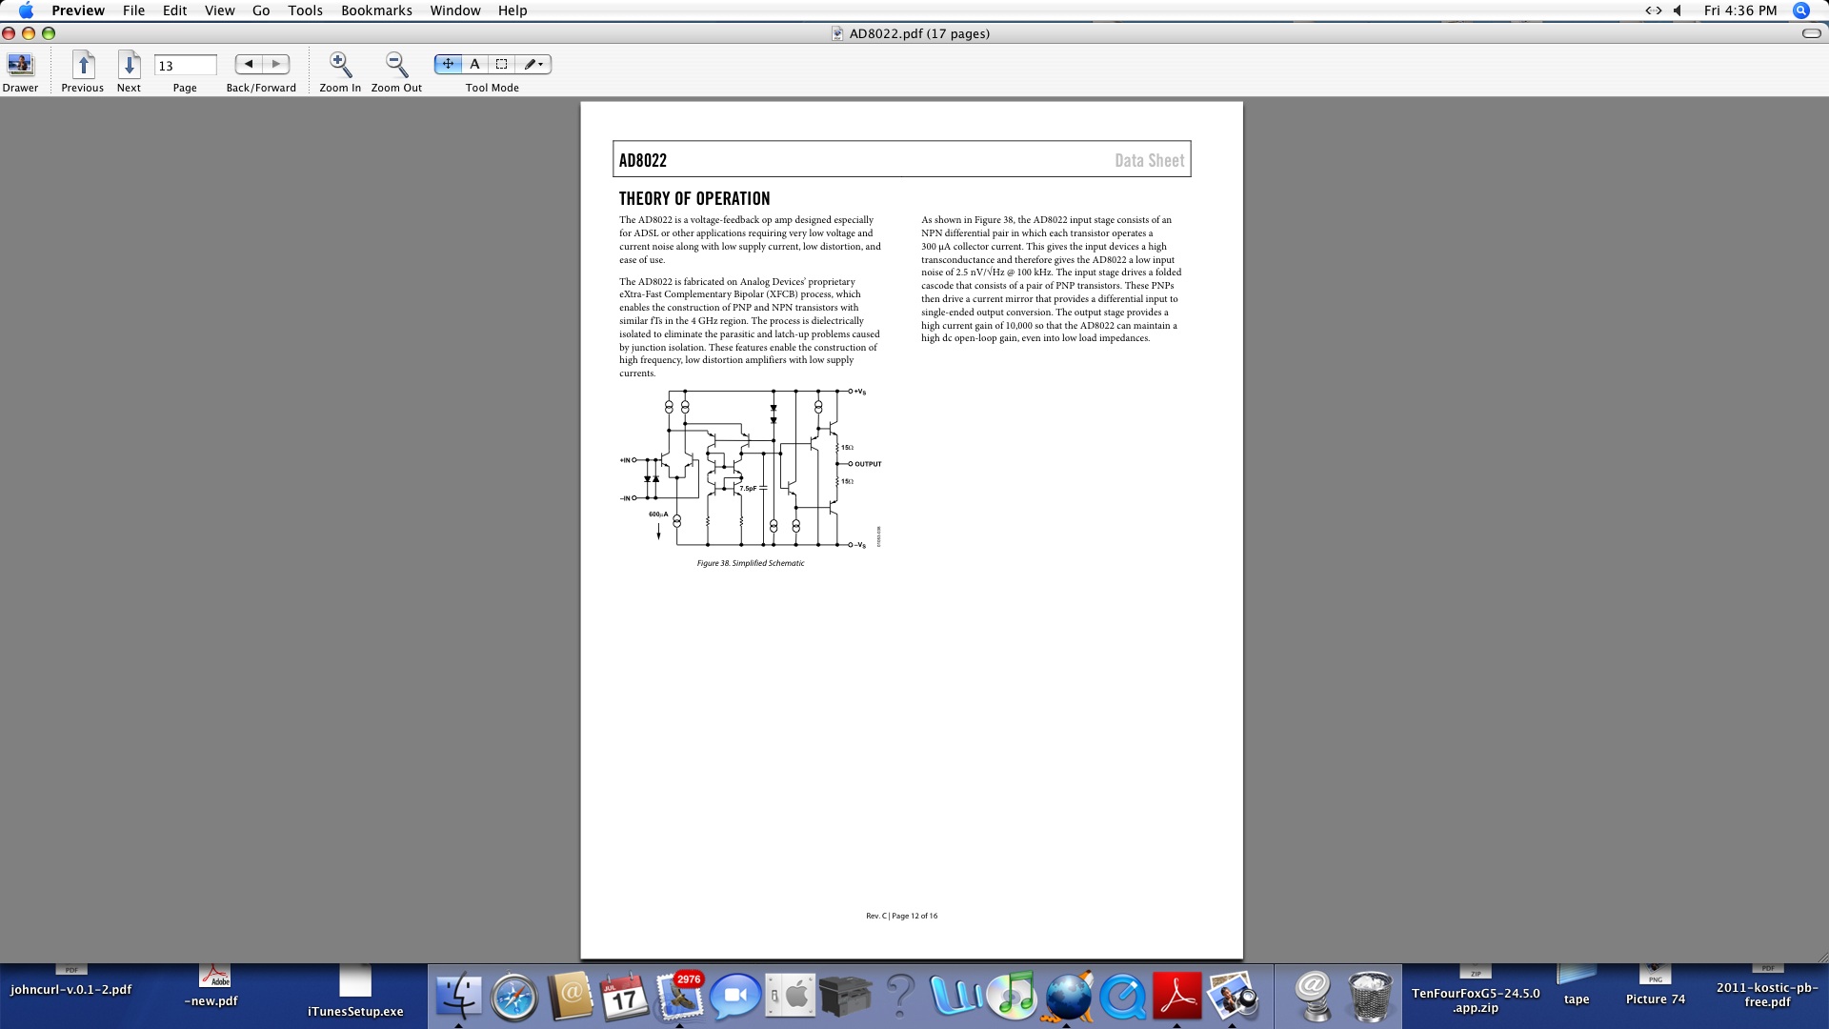Open Mail with 2976 unread badge

[679, 996]
